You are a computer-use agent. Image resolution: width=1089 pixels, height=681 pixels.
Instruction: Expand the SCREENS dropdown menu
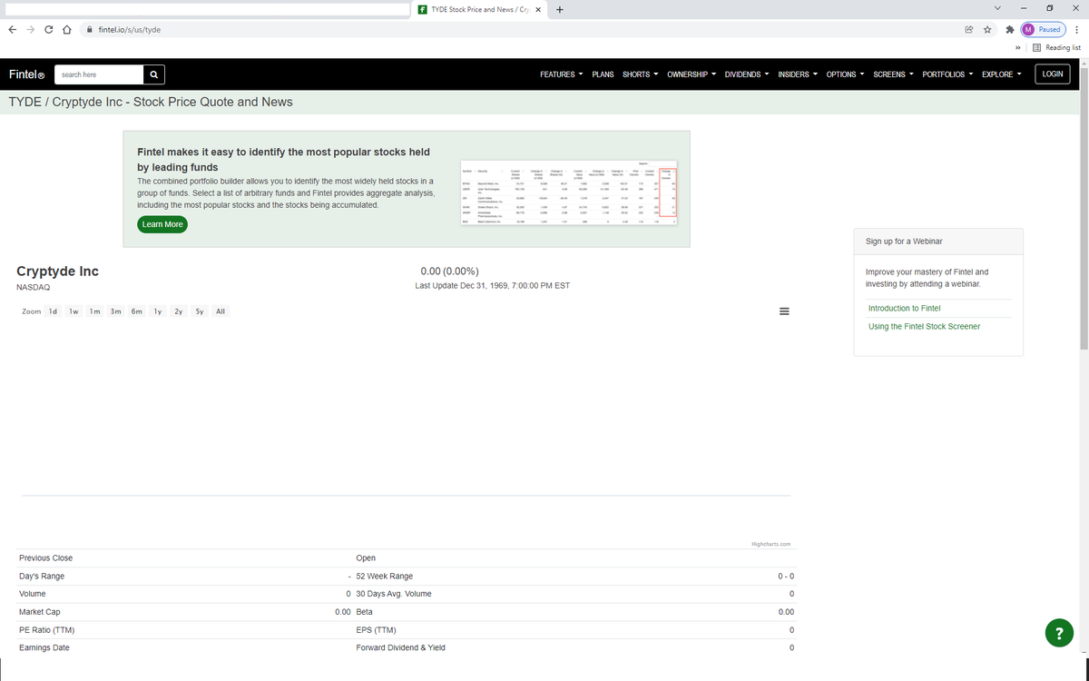pos(893,74)
